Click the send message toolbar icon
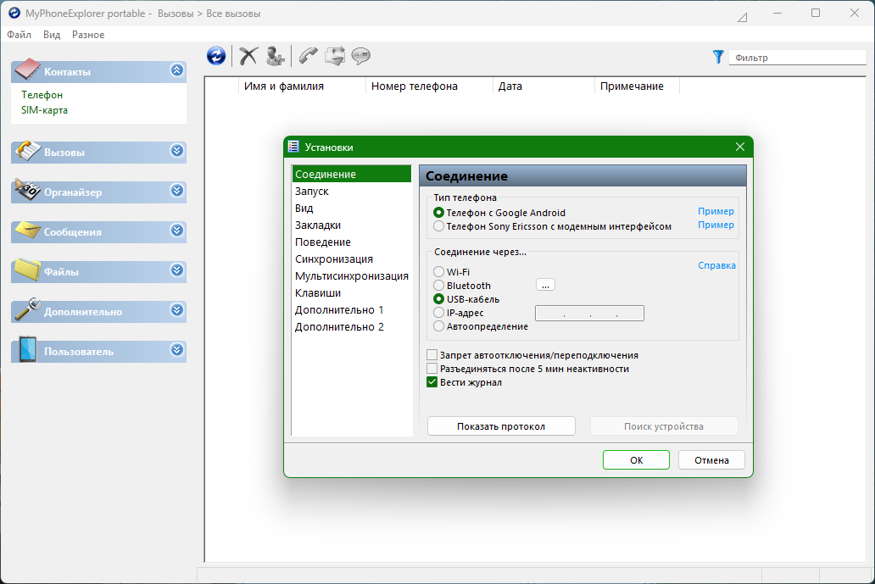 (x=335, y=56)
